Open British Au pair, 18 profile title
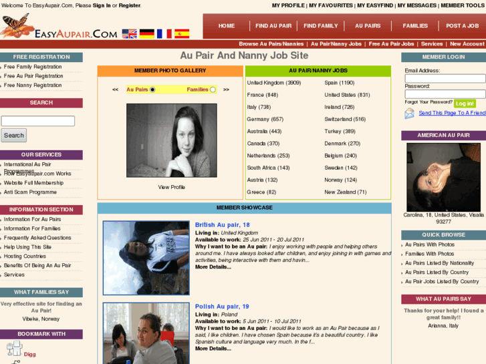The image size is (486, 364). [x=222, y=225]
